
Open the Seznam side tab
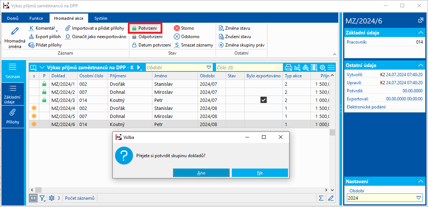pos(13,71)
